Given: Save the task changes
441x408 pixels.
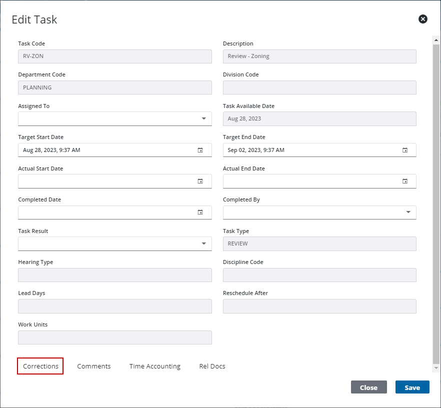Looking at the screenshot, I should [412, 387].
